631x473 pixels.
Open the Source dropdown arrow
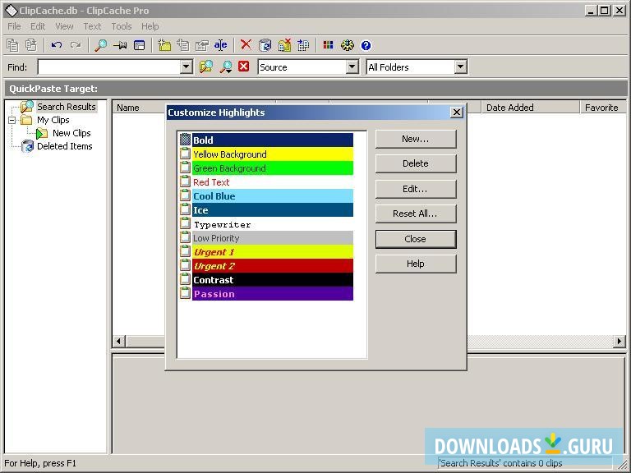pyautogui.click(x=352, y=67)
